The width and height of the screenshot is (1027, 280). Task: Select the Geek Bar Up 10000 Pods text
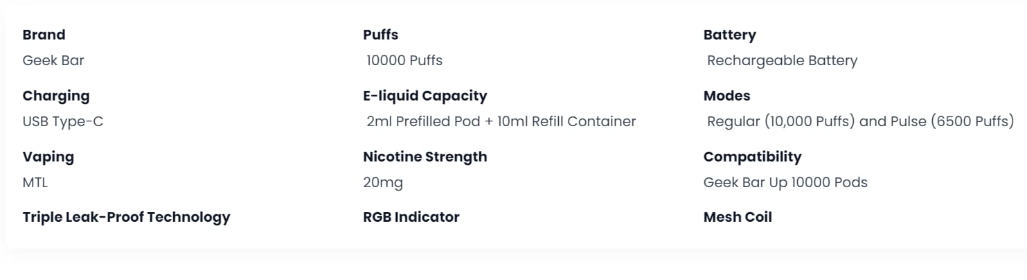coord(785,182)
